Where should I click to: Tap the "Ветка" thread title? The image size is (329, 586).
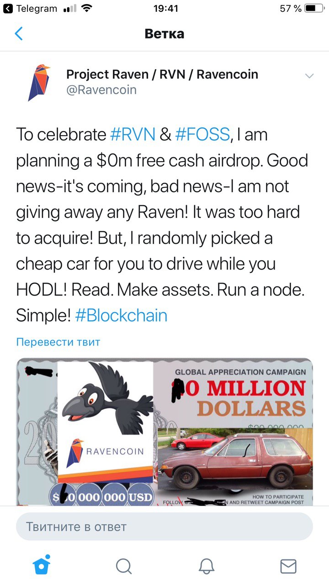(x=164, y=34)
